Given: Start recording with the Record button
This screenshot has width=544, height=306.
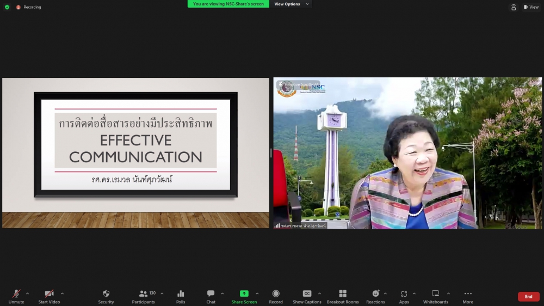Looking at the screenshot, I should [276, 294].
